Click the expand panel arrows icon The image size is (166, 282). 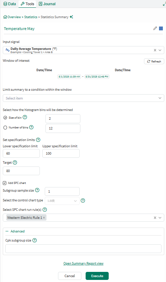tap(164, 4)
